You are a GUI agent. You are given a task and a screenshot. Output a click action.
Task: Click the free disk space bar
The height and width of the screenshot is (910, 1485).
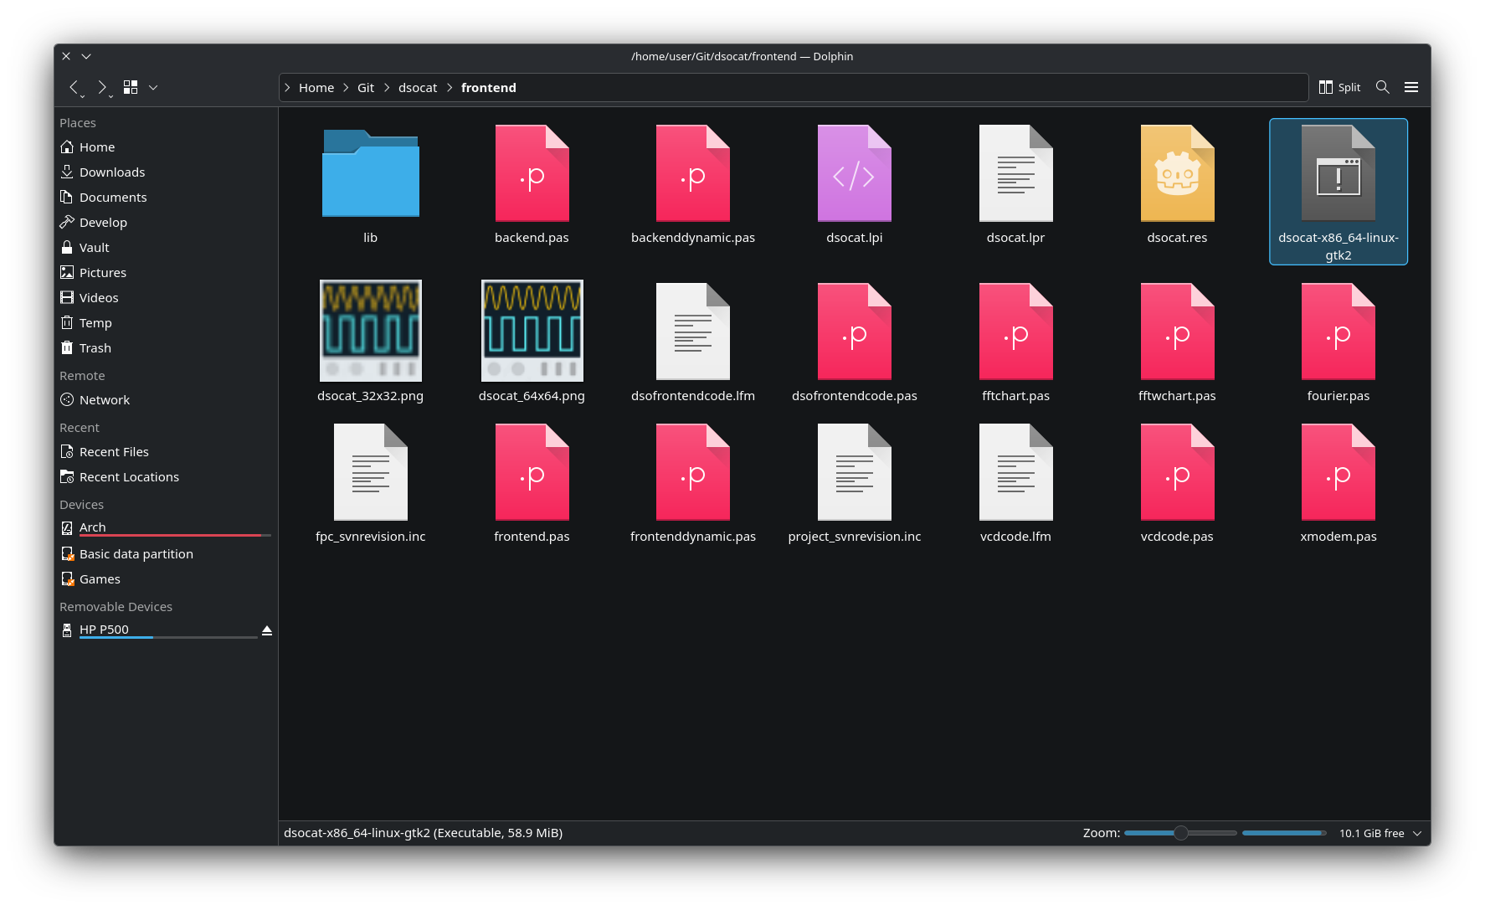pyautogui.click(x=1284, y=833)
